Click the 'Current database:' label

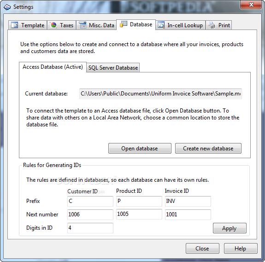[x=46, y=94]
